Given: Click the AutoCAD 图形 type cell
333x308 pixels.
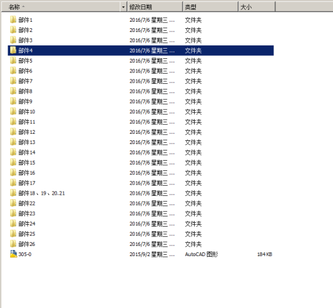Looking at the screenshot, I should (x=201, y=254).
